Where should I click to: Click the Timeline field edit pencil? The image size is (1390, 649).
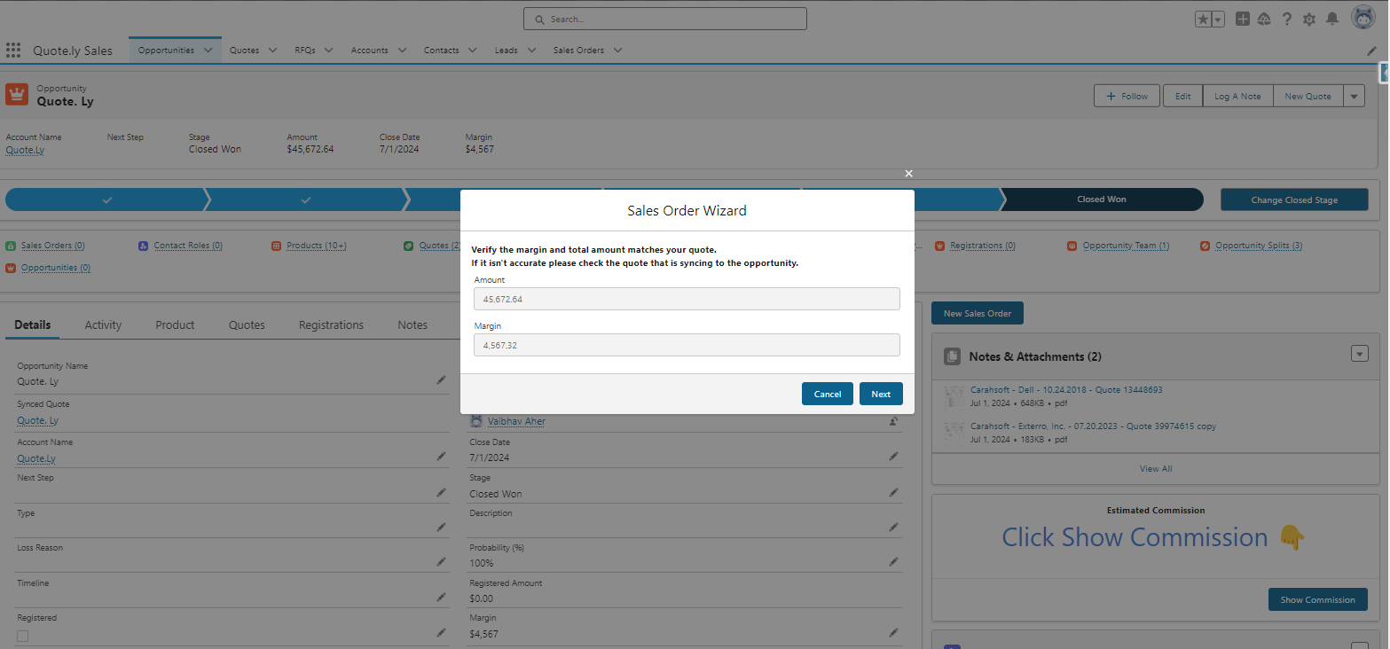[x=441, y=597]
